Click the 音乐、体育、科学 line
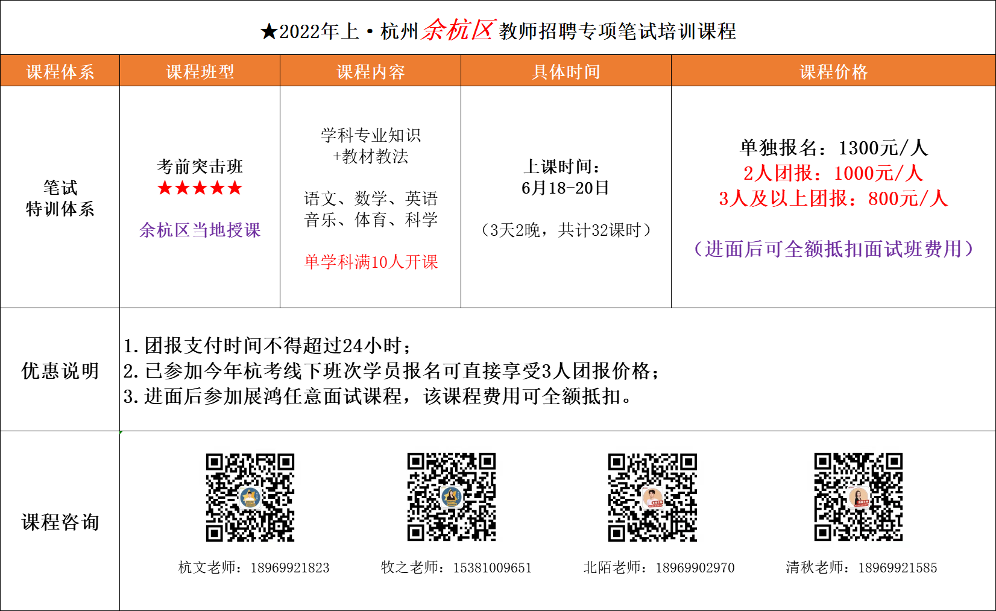996x611 pixels. [x=371, y=220]
